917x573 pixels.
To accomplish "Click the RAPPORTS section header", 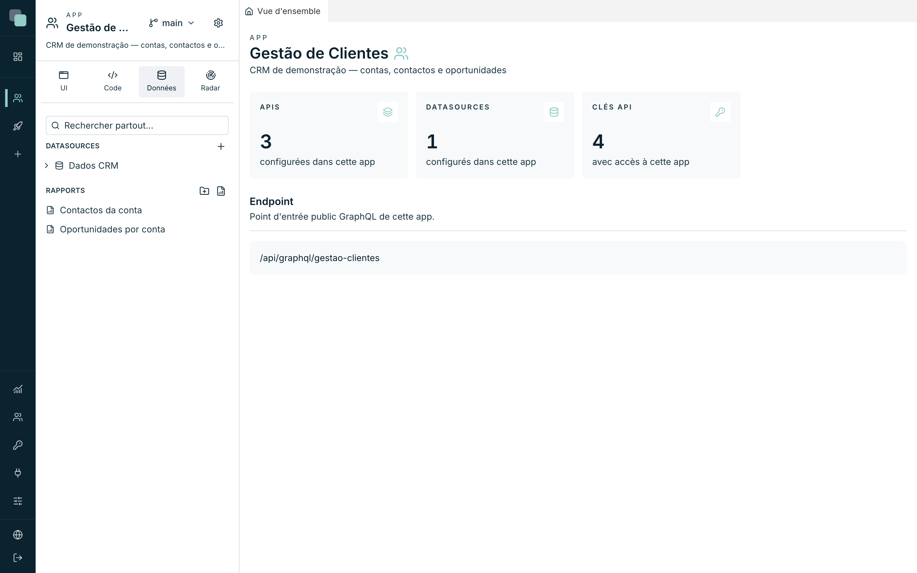I will point(65,191).
